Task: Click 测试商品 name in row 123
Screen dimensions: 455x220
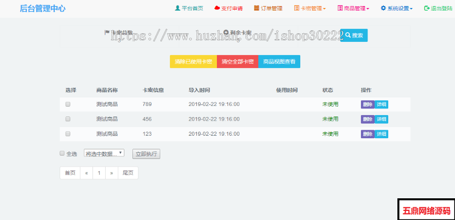Action: click(x=107, y=134)
